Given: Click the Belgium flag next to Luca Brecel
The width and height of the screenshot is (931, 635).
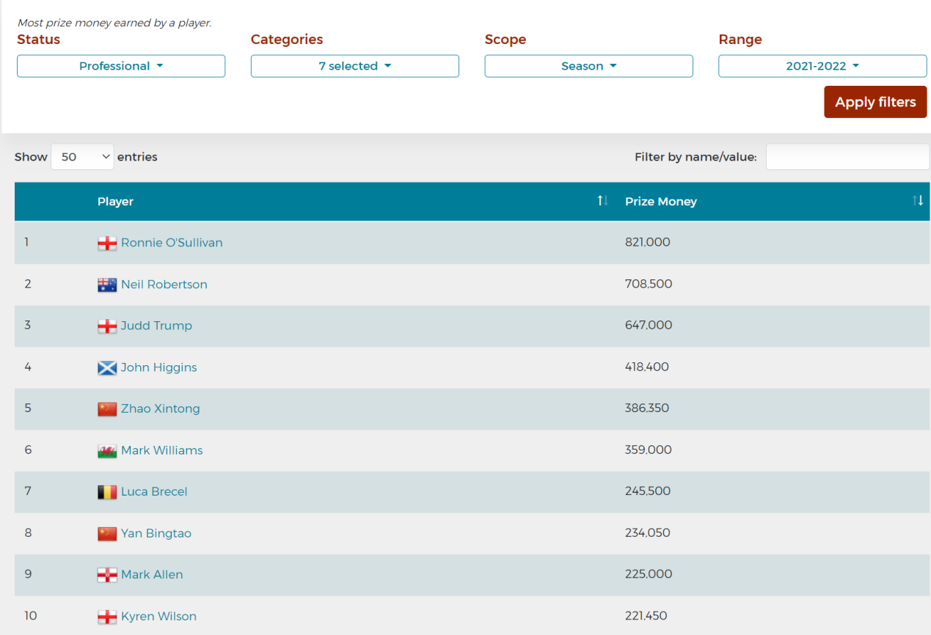Looking at the screenshot, I should tap(107, 492).
